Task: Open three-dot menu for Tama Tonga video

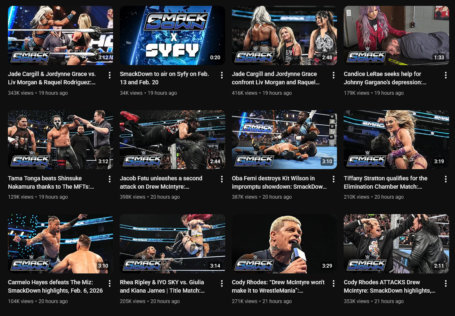Action: 109,179
